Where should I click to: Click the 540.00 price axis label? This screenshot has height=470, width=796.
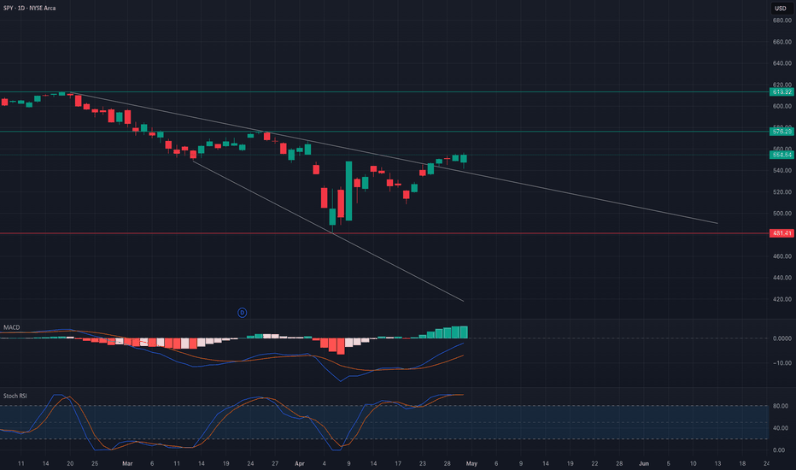tap(781, 170)
